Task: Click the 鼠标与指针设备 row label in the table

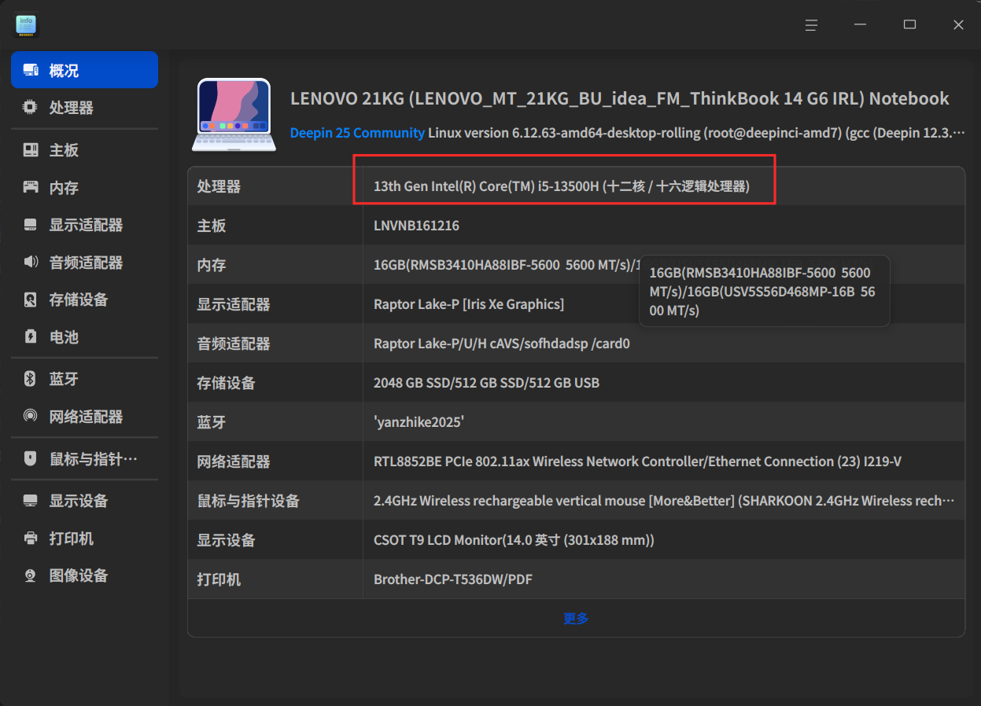Action: coord(248,501)
